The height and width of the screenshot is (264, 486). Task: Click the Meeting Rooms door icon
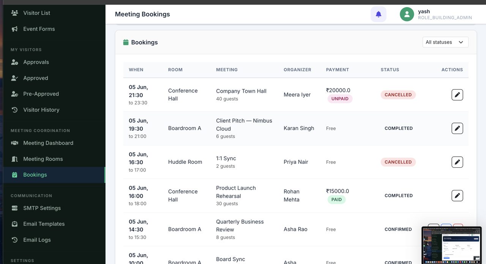click(x=14, y=159)
